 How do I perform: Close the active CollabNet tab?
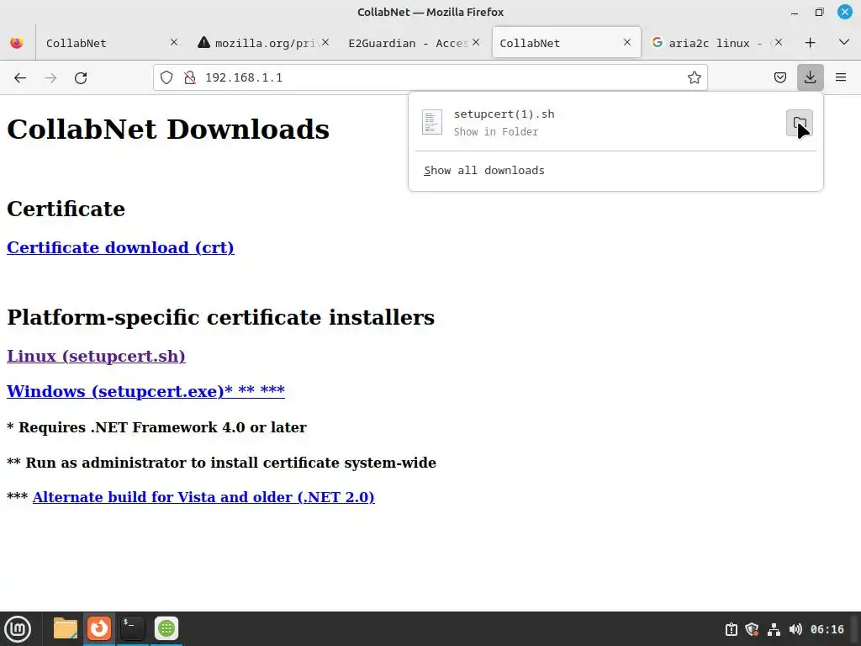(x=627, y=42)
